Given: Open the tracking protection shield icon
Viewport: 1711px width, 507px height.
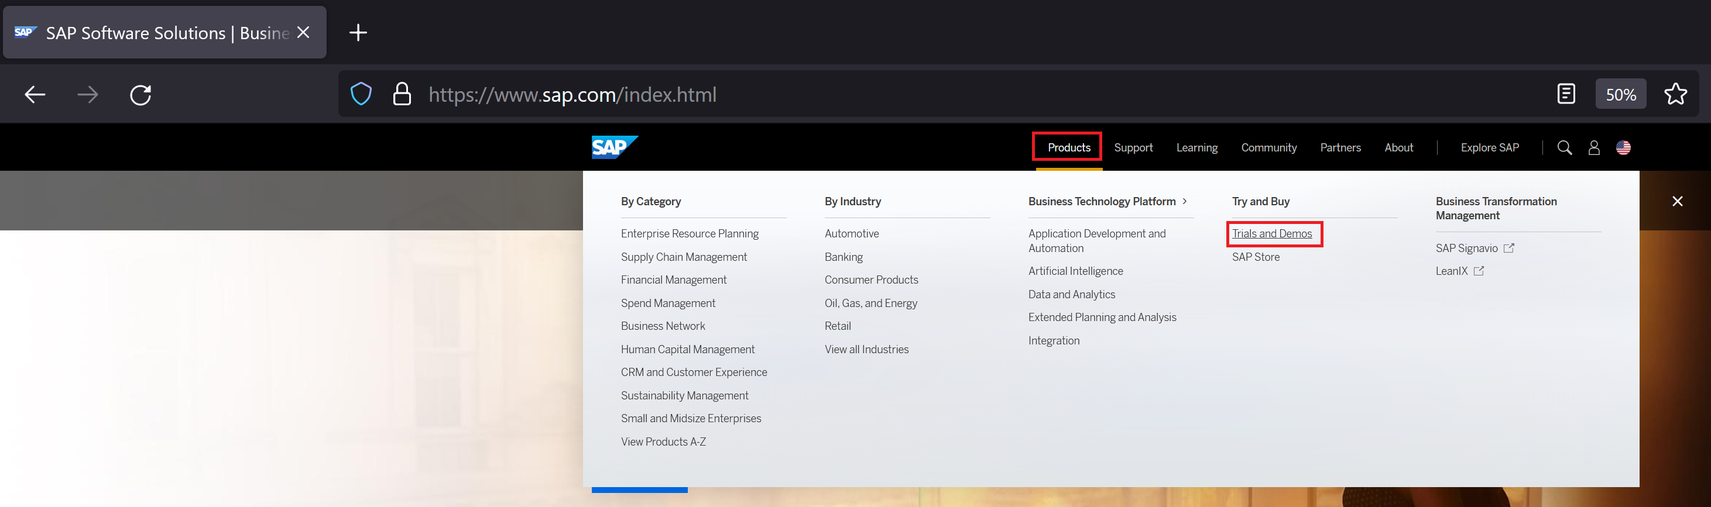Looking at the screenshot, I should click(361, 94).
